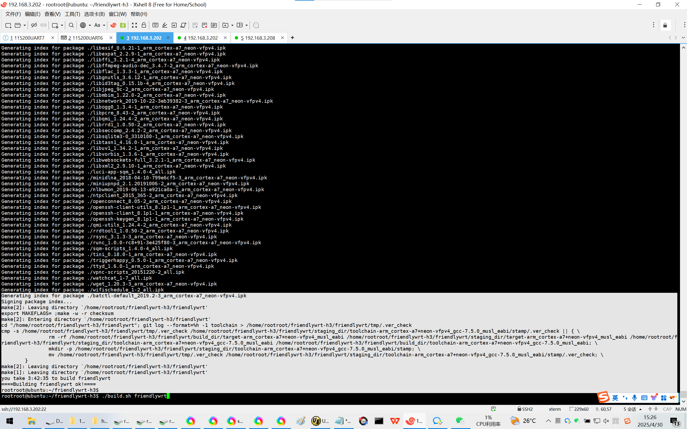This screenshot has height=429, width=687.
Task: Toggle the session lock in top-right
Action: tap(665, 25)
